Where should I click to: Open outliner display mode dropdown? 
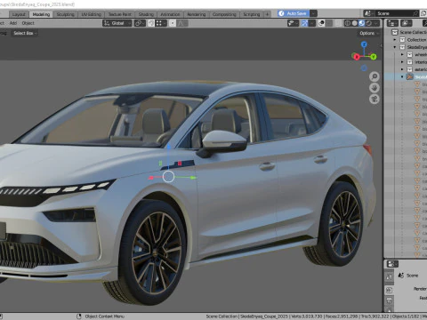406,23
